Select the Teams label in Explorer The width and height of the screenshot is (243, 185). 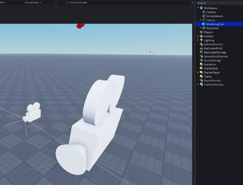point(208,77)
